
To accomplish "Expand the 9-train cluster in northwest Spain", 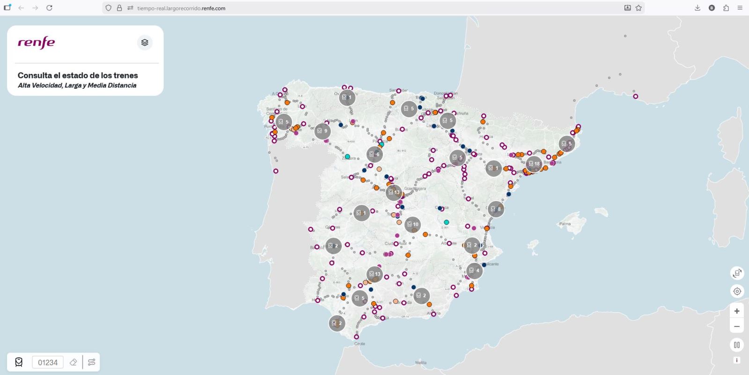I will tap(323, 131).
